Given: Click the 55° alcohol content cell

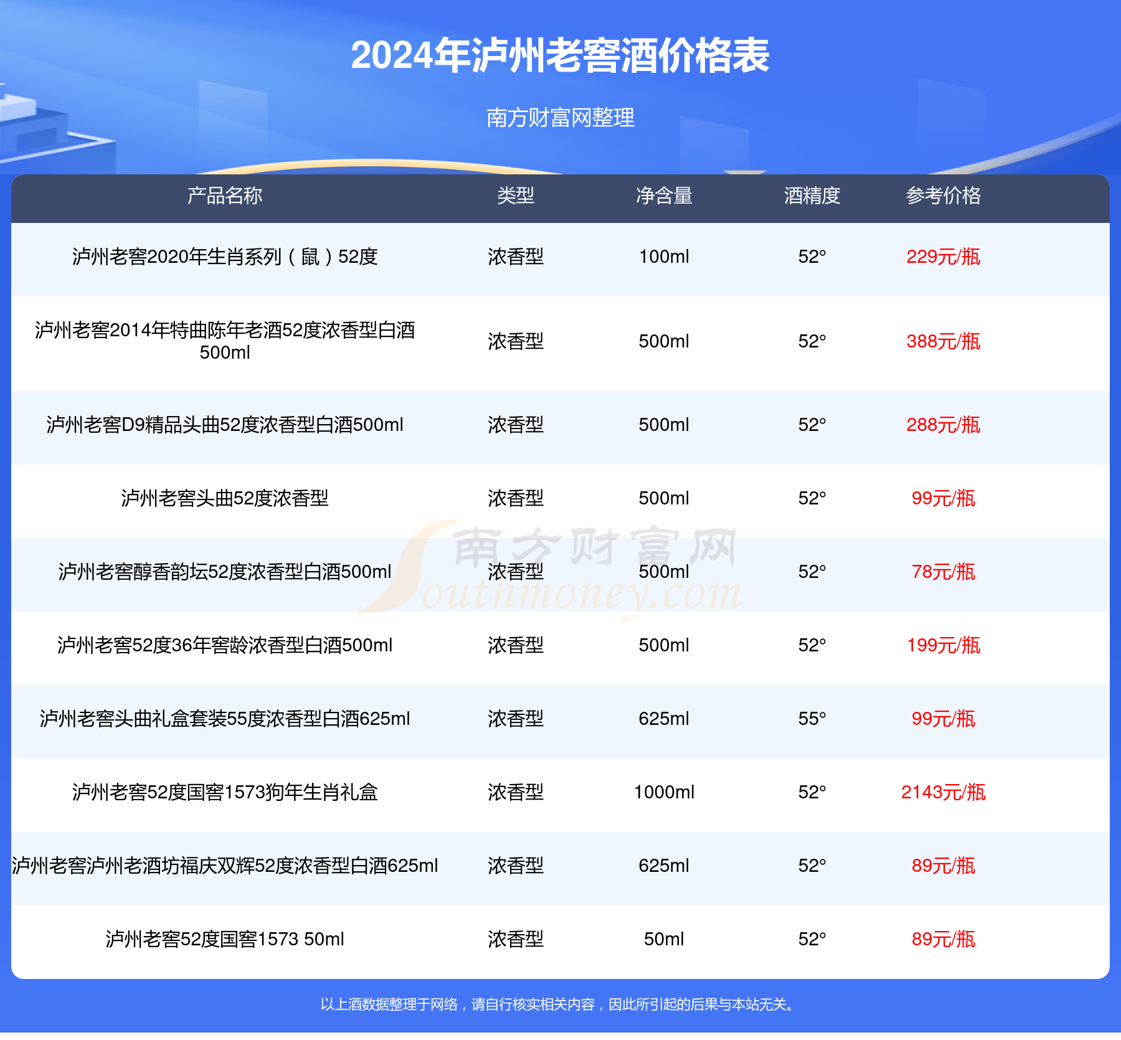Looking at the screenshot, I should [812, 719].
